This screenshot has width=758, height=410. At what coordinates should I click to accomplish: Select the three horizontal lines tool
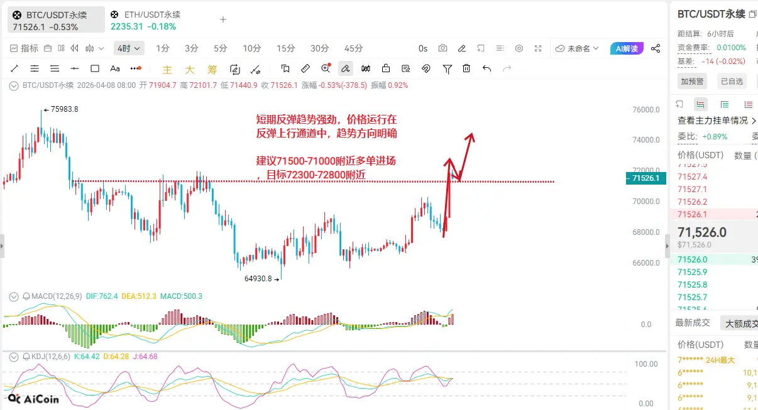tap(55, 68)
